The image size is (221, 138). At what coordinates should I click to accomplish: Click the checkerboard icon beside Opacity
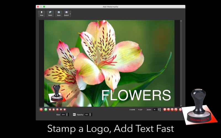coord(74,115)
